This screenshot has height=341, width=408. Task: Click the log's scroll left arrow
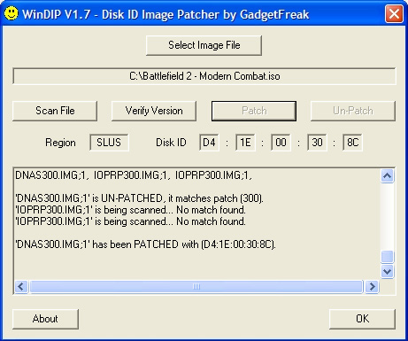click(x=21, y=286)
